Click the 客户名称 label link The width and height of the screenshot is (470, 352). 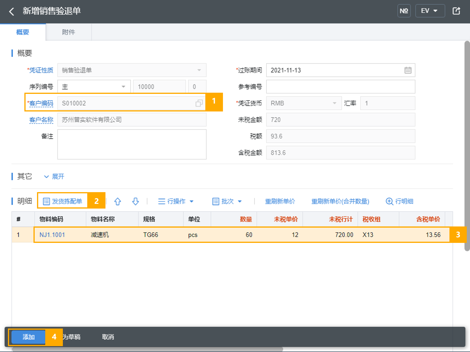(x=41, y=120)
